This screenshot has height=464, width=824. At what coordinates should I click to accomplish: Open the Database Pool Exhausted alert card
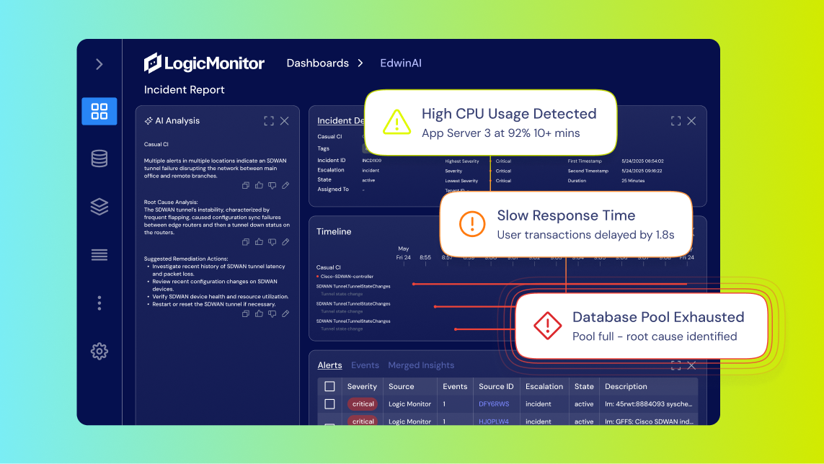[x=642, y=326]
